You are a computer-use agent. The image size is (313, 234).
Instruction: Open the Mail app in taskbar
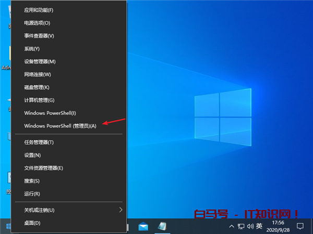coord(143,227)
